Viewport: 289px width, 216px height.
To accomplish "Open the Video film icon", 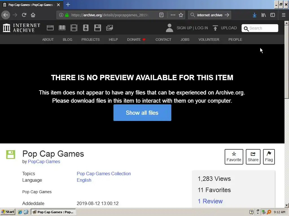I will [74, 28].
